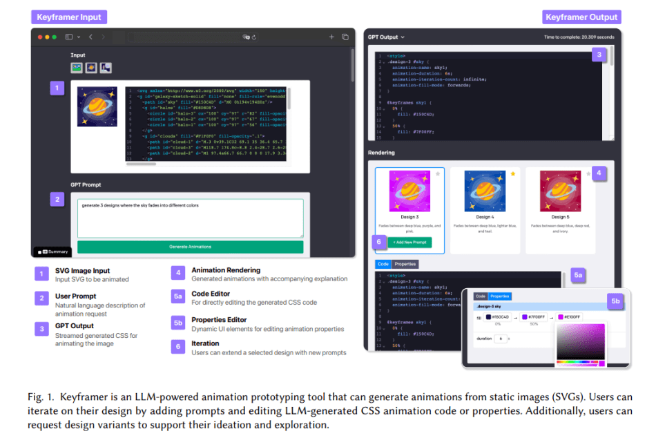Switch to the Properties tab below renderings

coord(405,264)
